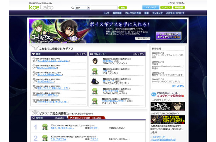Image resolution: width=216 pixels, height=142 pixels.
Task: Click もっと見る on the お気に入り登録数 tab
Action: (97, 118)
